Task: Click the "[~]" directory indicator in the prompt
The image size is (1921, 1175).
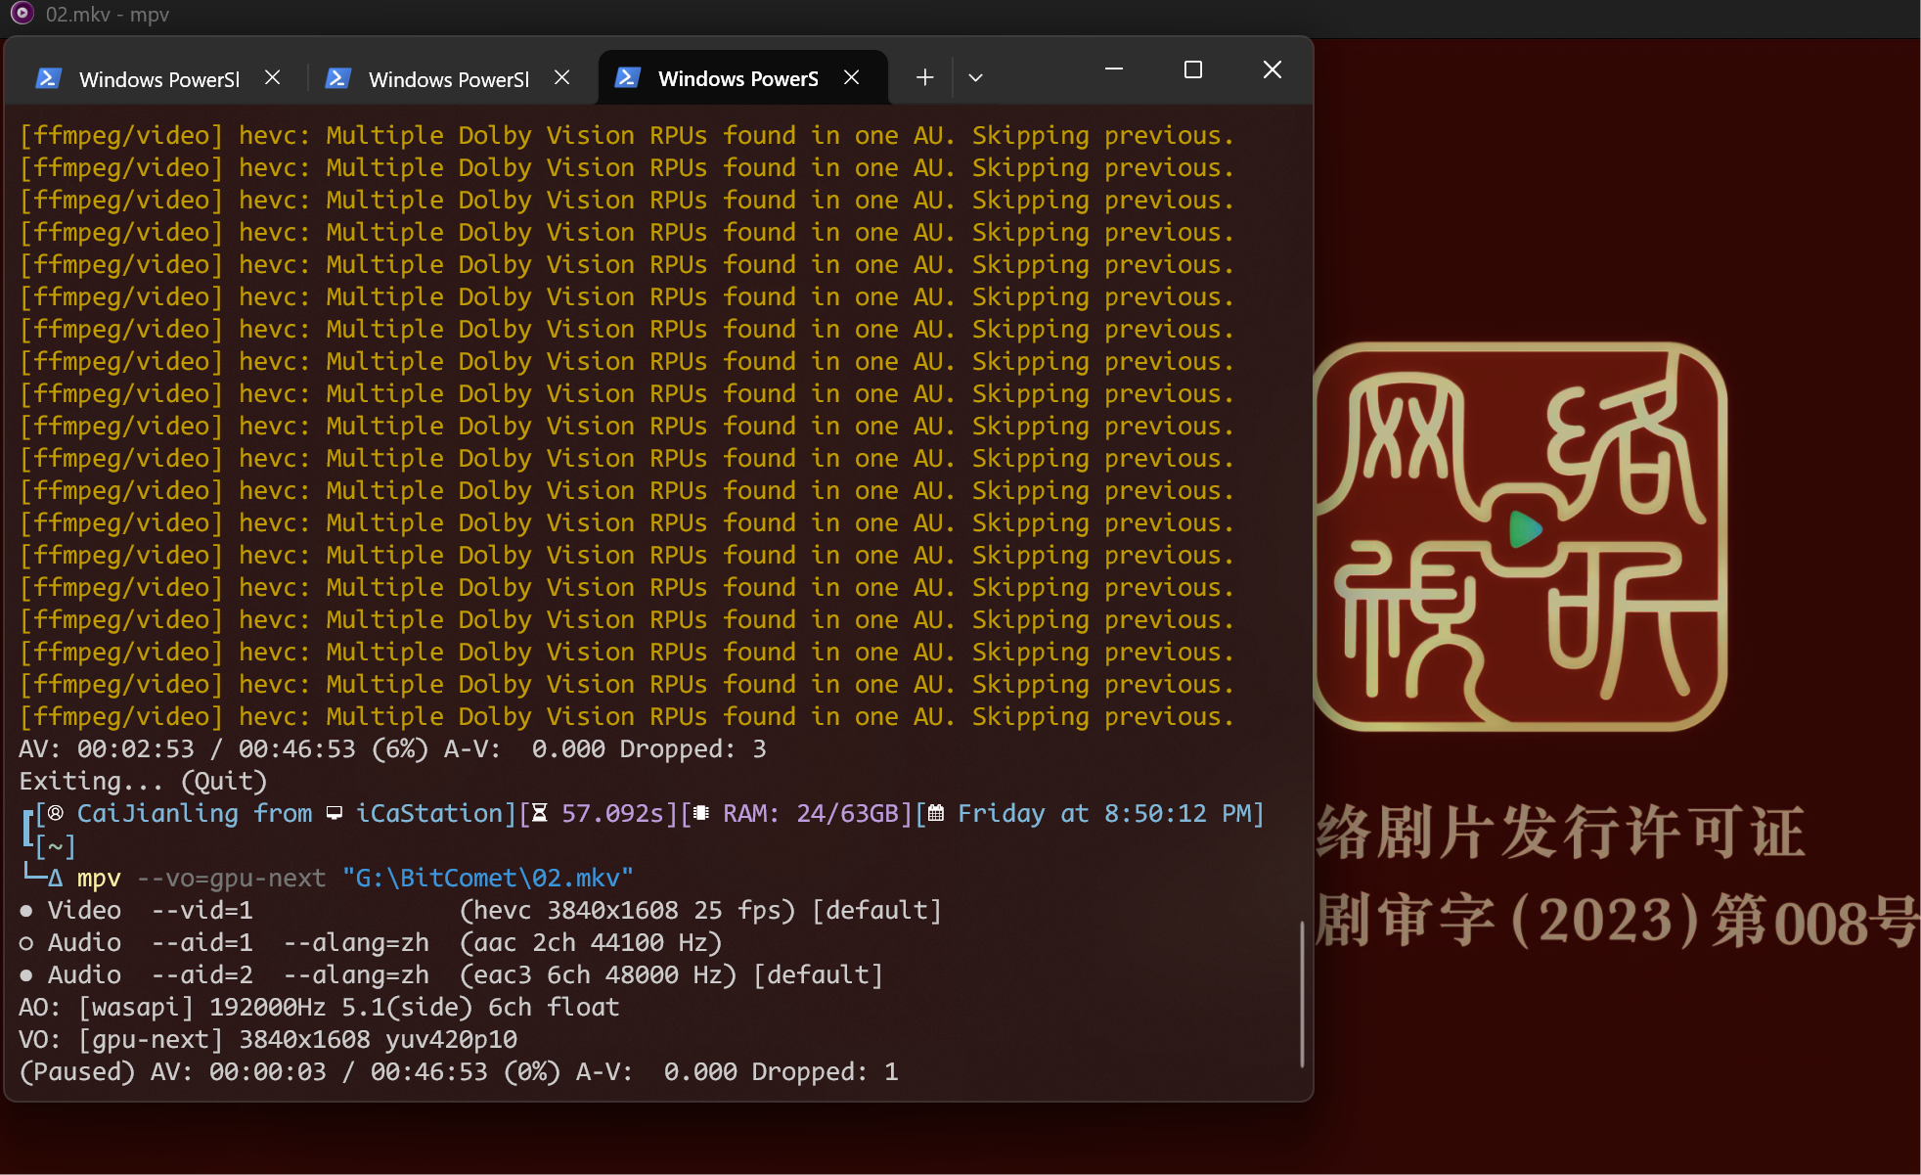Action: pos(55,845)
